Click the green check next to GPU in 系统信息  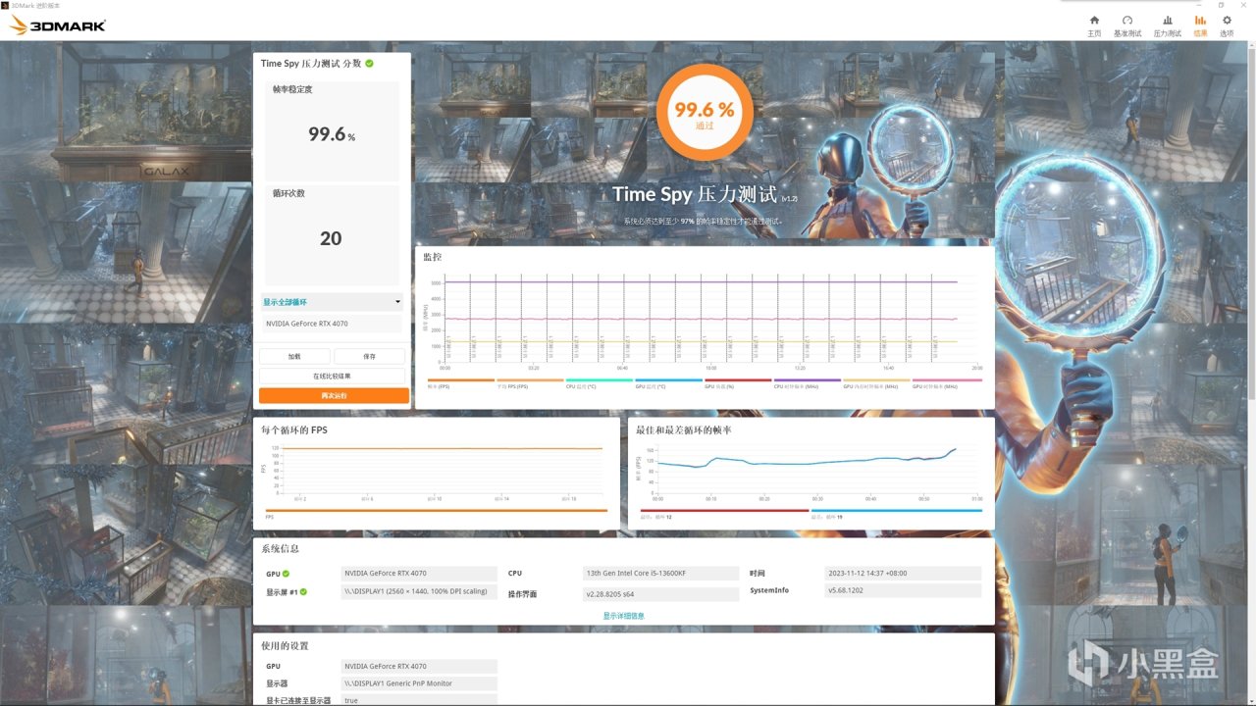(x=287, y=574)
